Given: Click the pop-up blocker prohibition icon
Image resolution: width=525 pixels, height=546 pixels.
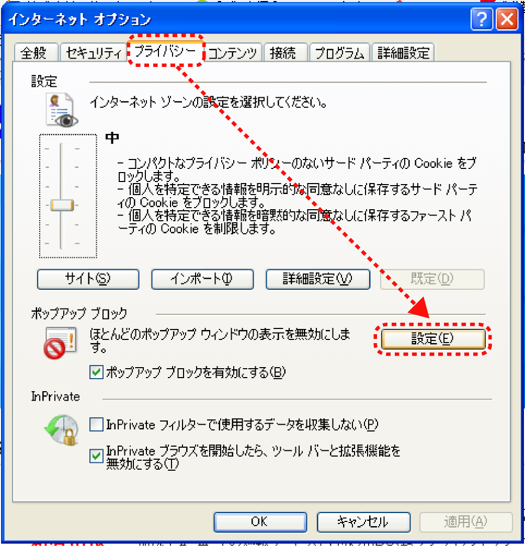Looking at the screenshot, I should point(60,343).
